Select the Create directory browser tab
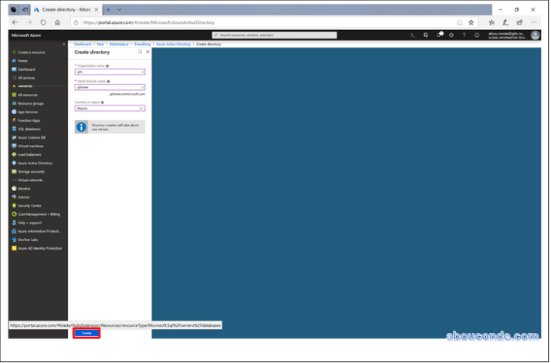 click(66, 9)
